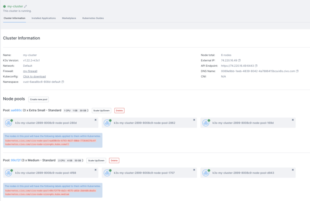Switch to the Installed Applications tab
The height and width of the screenshot is (201, 310).
[44, 18]
